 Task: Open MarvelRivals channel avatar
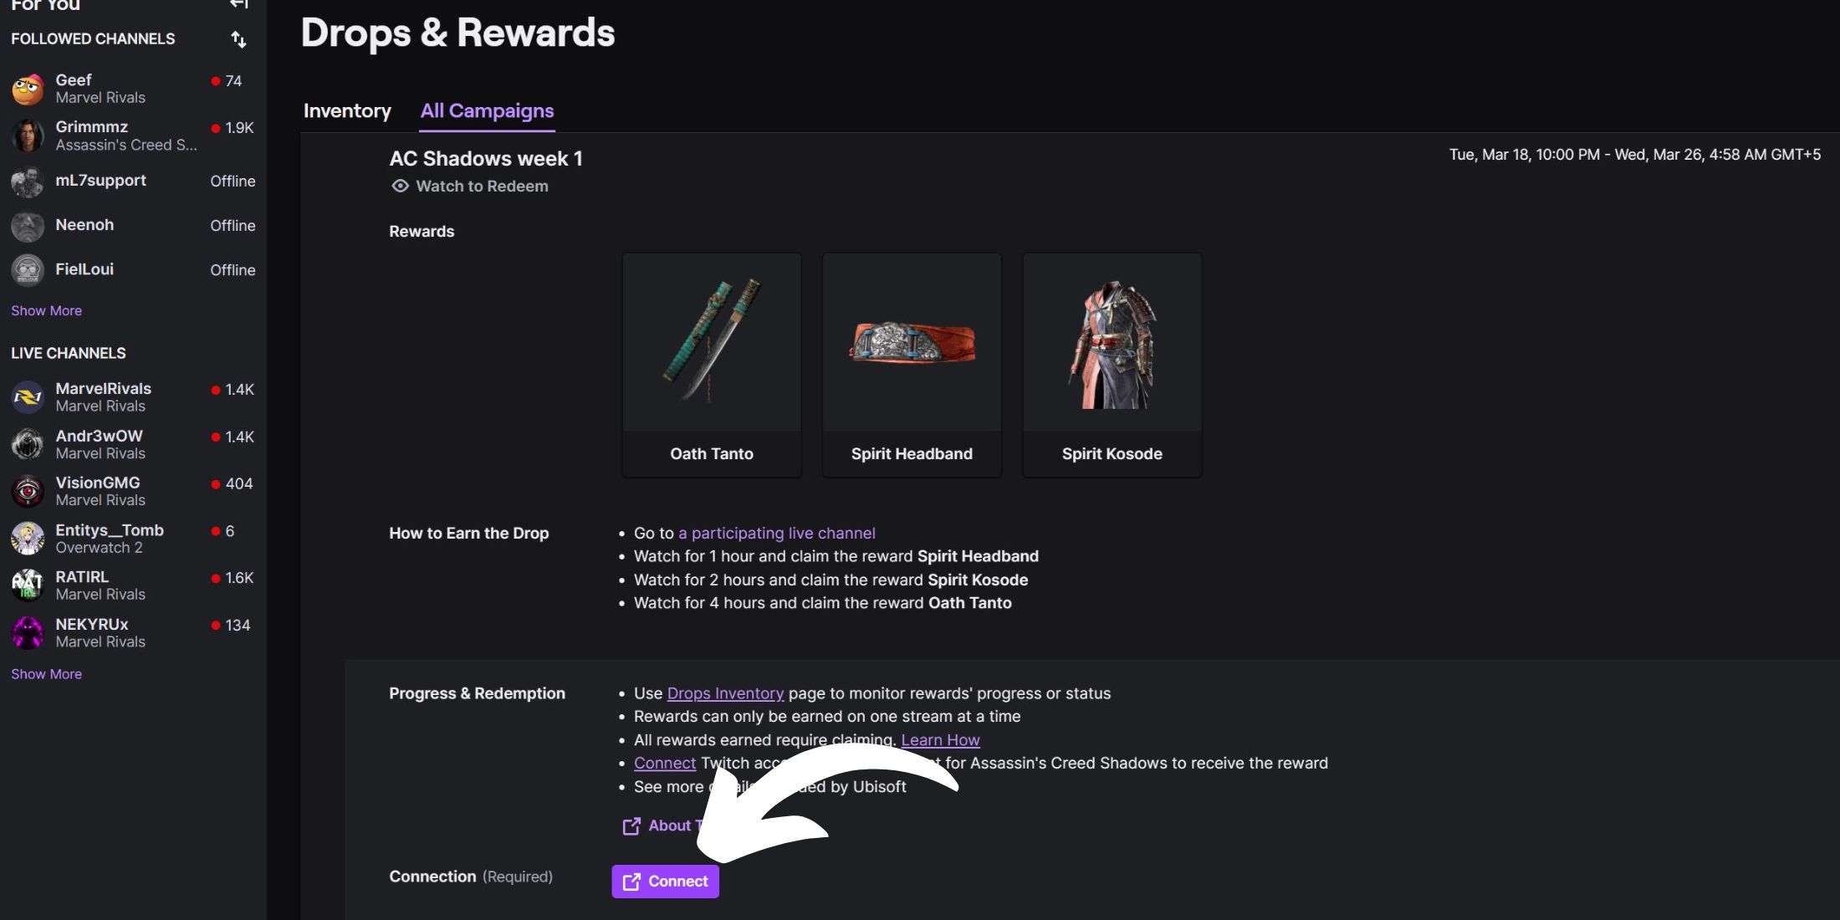point(28,397)
